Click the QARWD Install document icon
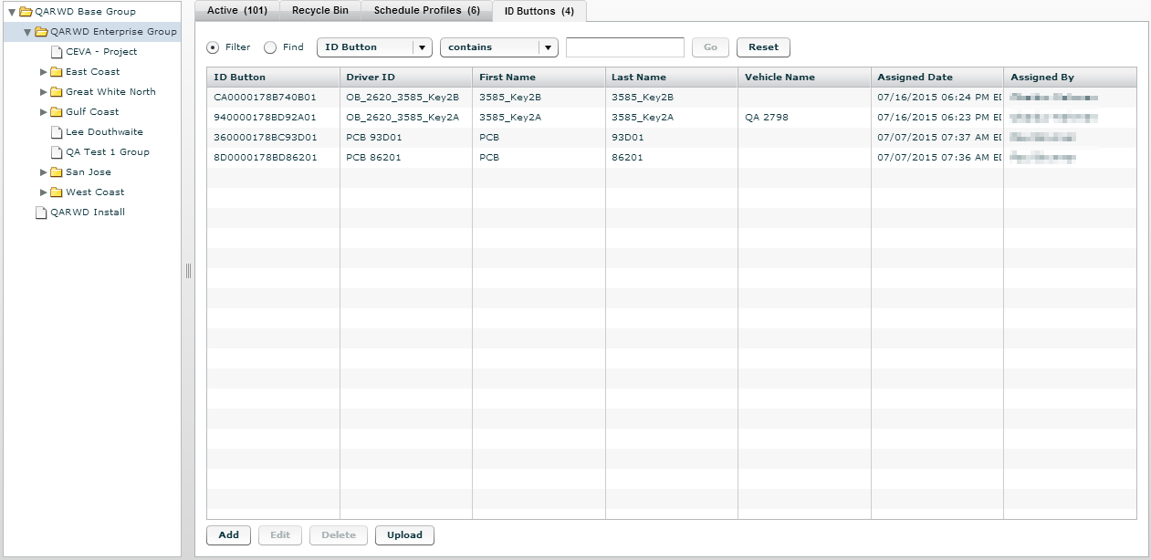 (40, 212)
